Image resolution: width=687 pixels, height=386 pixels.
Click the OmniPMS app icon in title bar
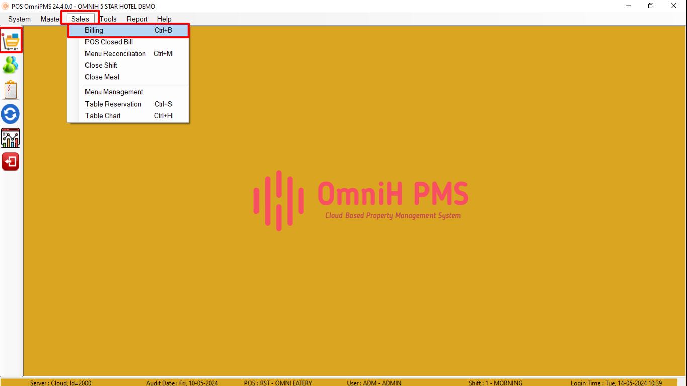(5, 6)
